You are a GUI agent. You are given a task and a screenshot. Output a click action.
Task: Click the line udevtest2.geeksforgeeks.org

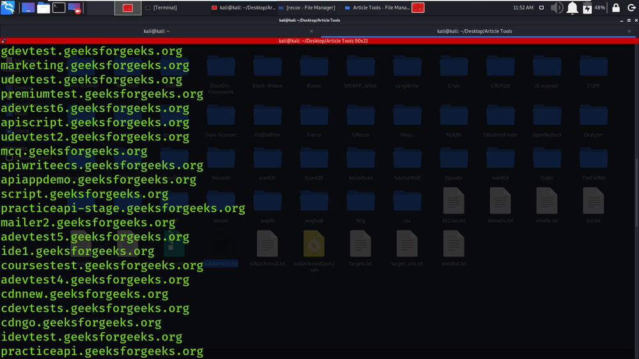point(95,137)
